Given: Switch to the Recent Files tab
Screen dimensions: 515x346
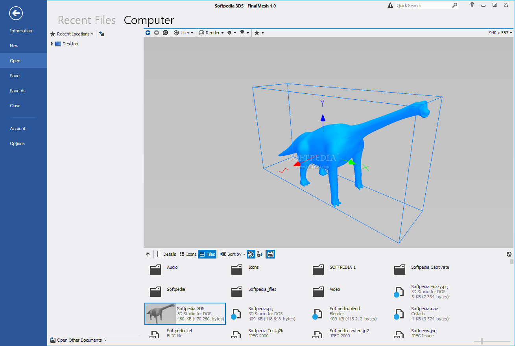Looking at the screenshot, I should point(87,20).
